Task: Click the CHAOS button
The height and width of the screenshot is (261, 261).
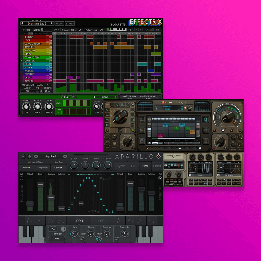Action: 149,30
